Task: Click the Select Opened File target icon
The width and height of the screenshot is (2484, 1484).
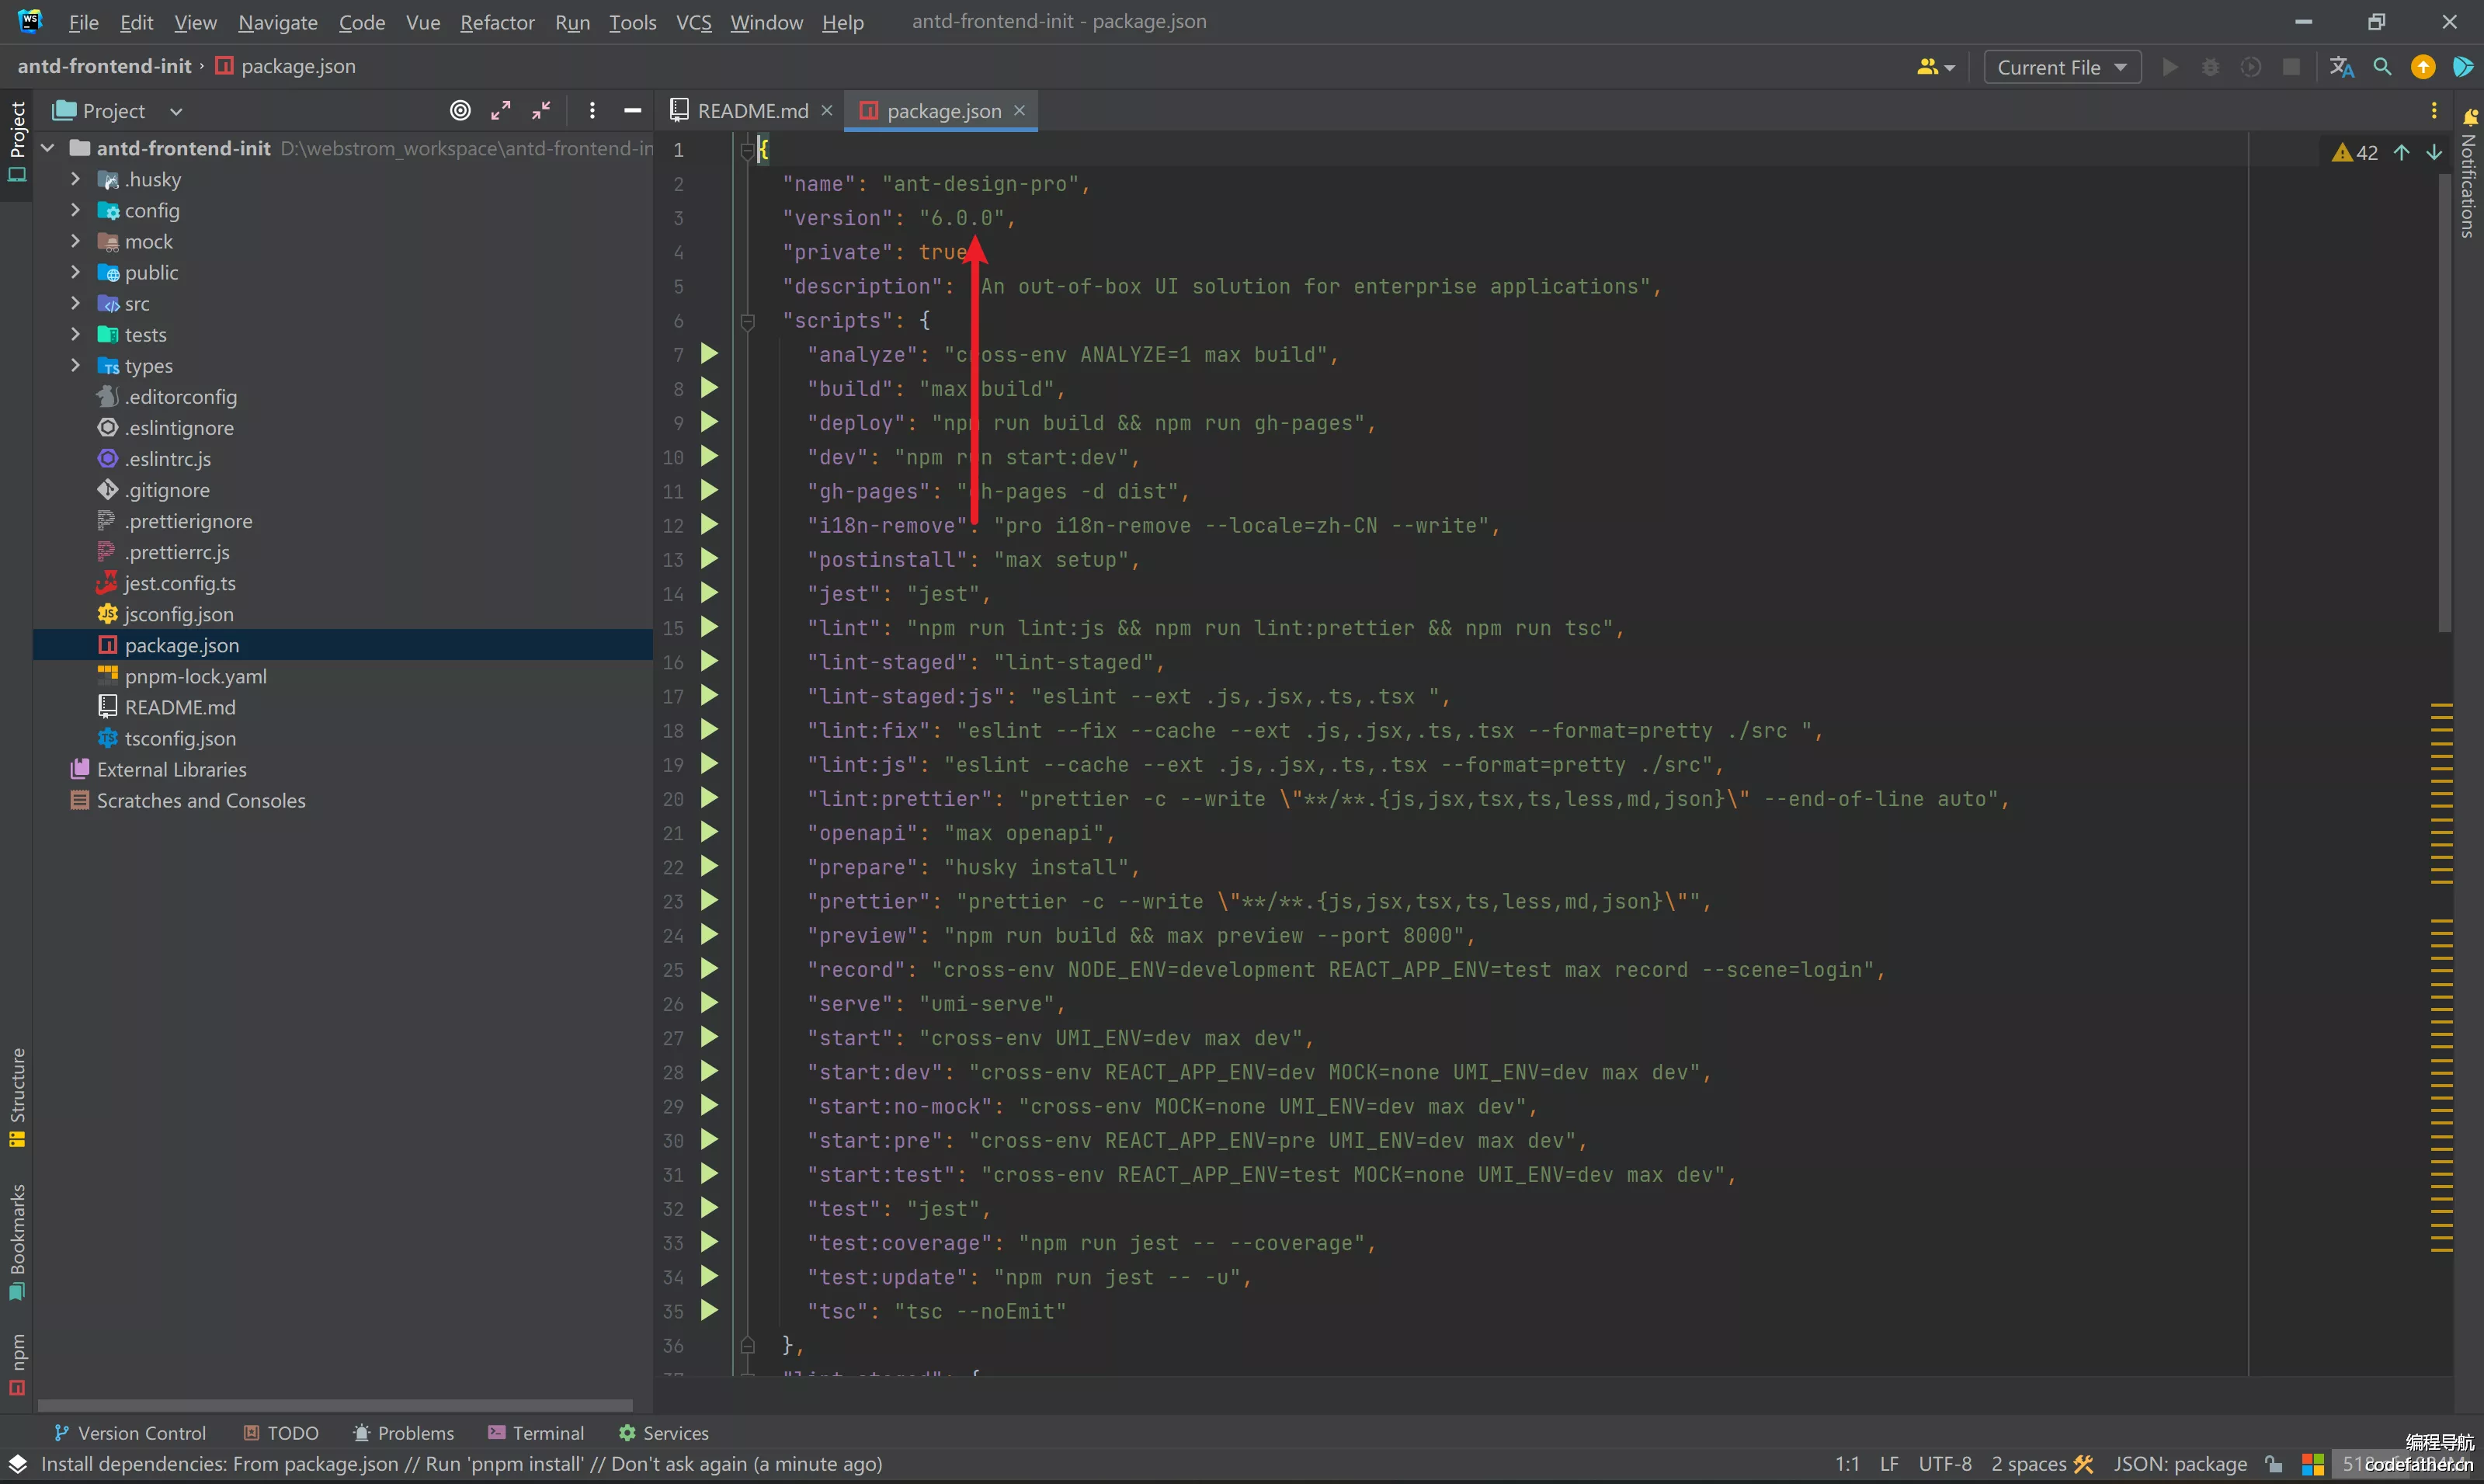Action: click(460, 110)
